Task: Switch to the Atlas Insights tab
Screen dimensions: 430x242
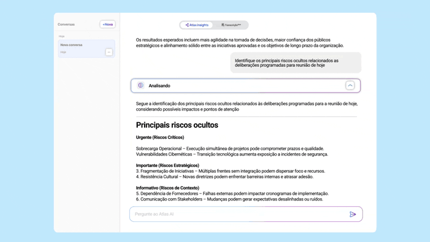Action: coord(197,25)
